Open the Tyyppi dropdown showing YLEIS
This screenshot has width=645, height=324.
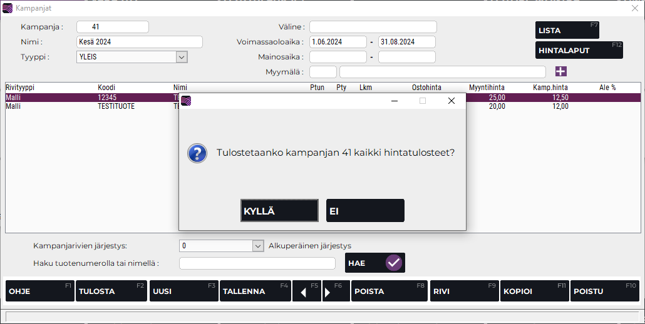(182, 57)
